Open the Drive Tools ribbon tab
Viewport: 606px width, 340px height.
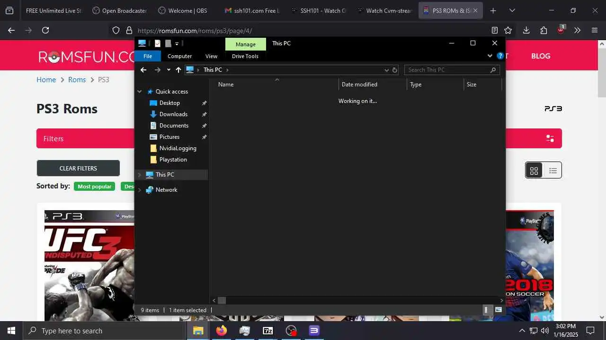coord(245,56)
